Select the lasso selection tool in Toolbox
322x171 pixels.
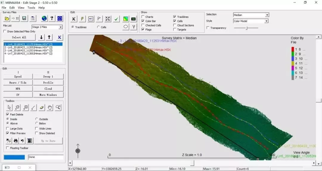point(17,107)
